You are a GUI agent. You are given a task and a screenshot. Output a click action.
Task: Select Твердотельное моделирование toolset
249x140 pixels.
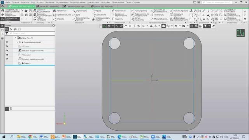pos(10,10)
